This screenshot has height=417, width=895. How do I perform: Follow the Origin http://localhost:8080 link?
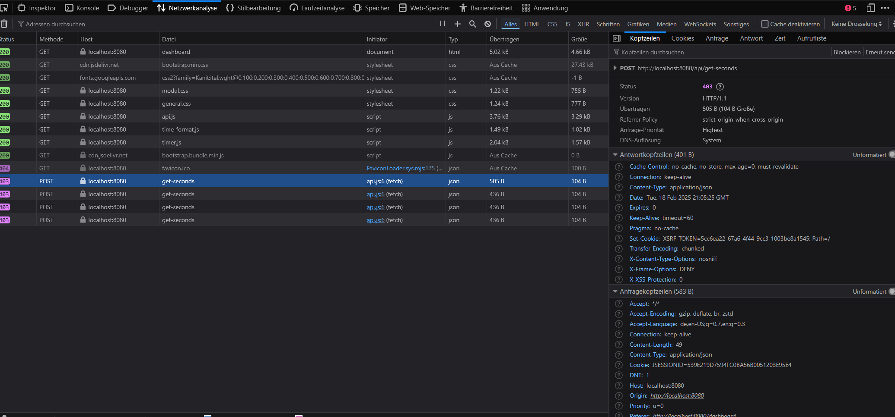(677, 395)
